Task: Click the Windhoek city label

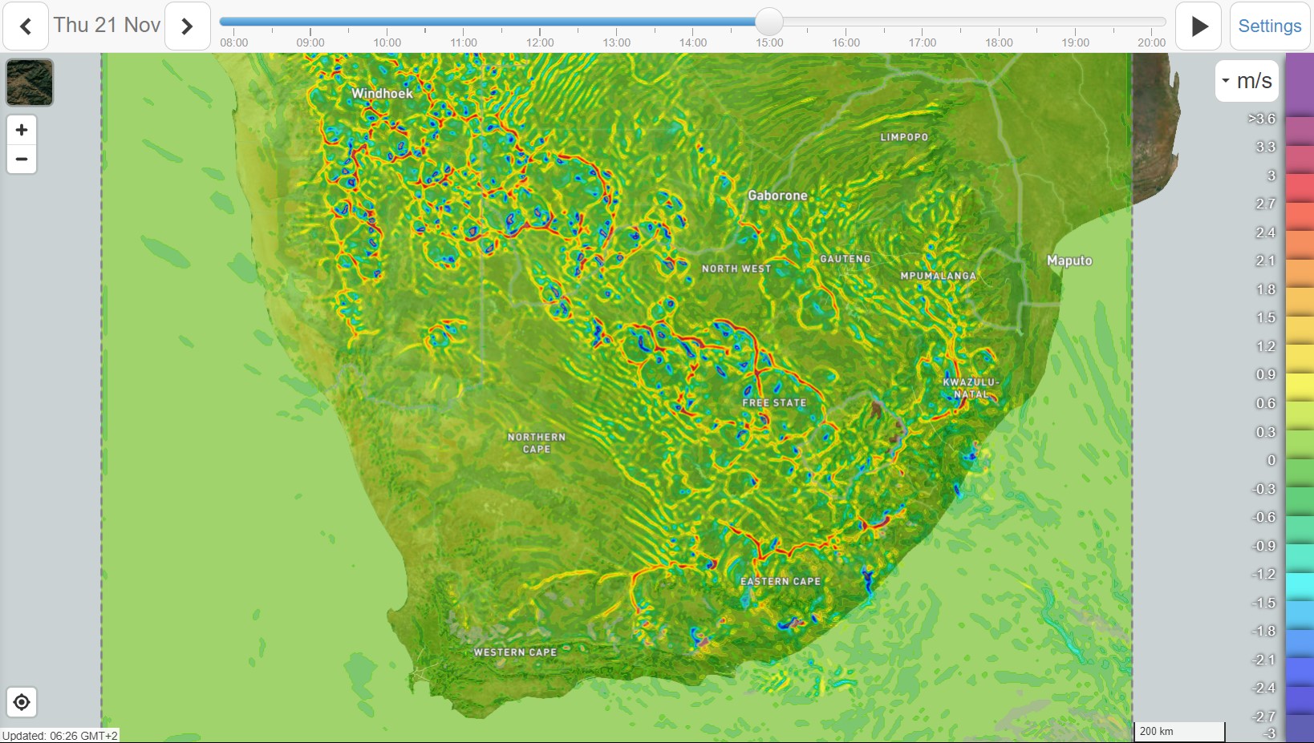Action: pyautogui.click(x=382, y=94)
